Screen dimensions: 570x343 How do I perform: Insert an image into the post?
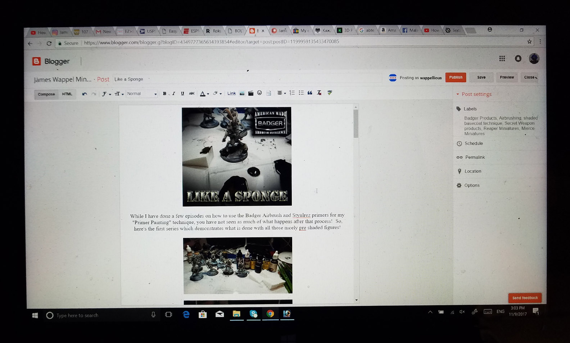point(242,93)
